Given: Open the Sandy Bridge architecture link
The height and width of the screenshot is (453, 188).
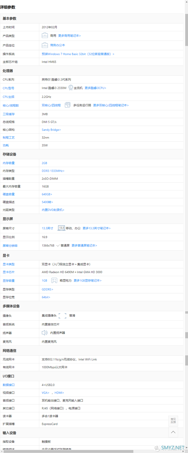Looking at the screenshot, I should tap(51, 130).
